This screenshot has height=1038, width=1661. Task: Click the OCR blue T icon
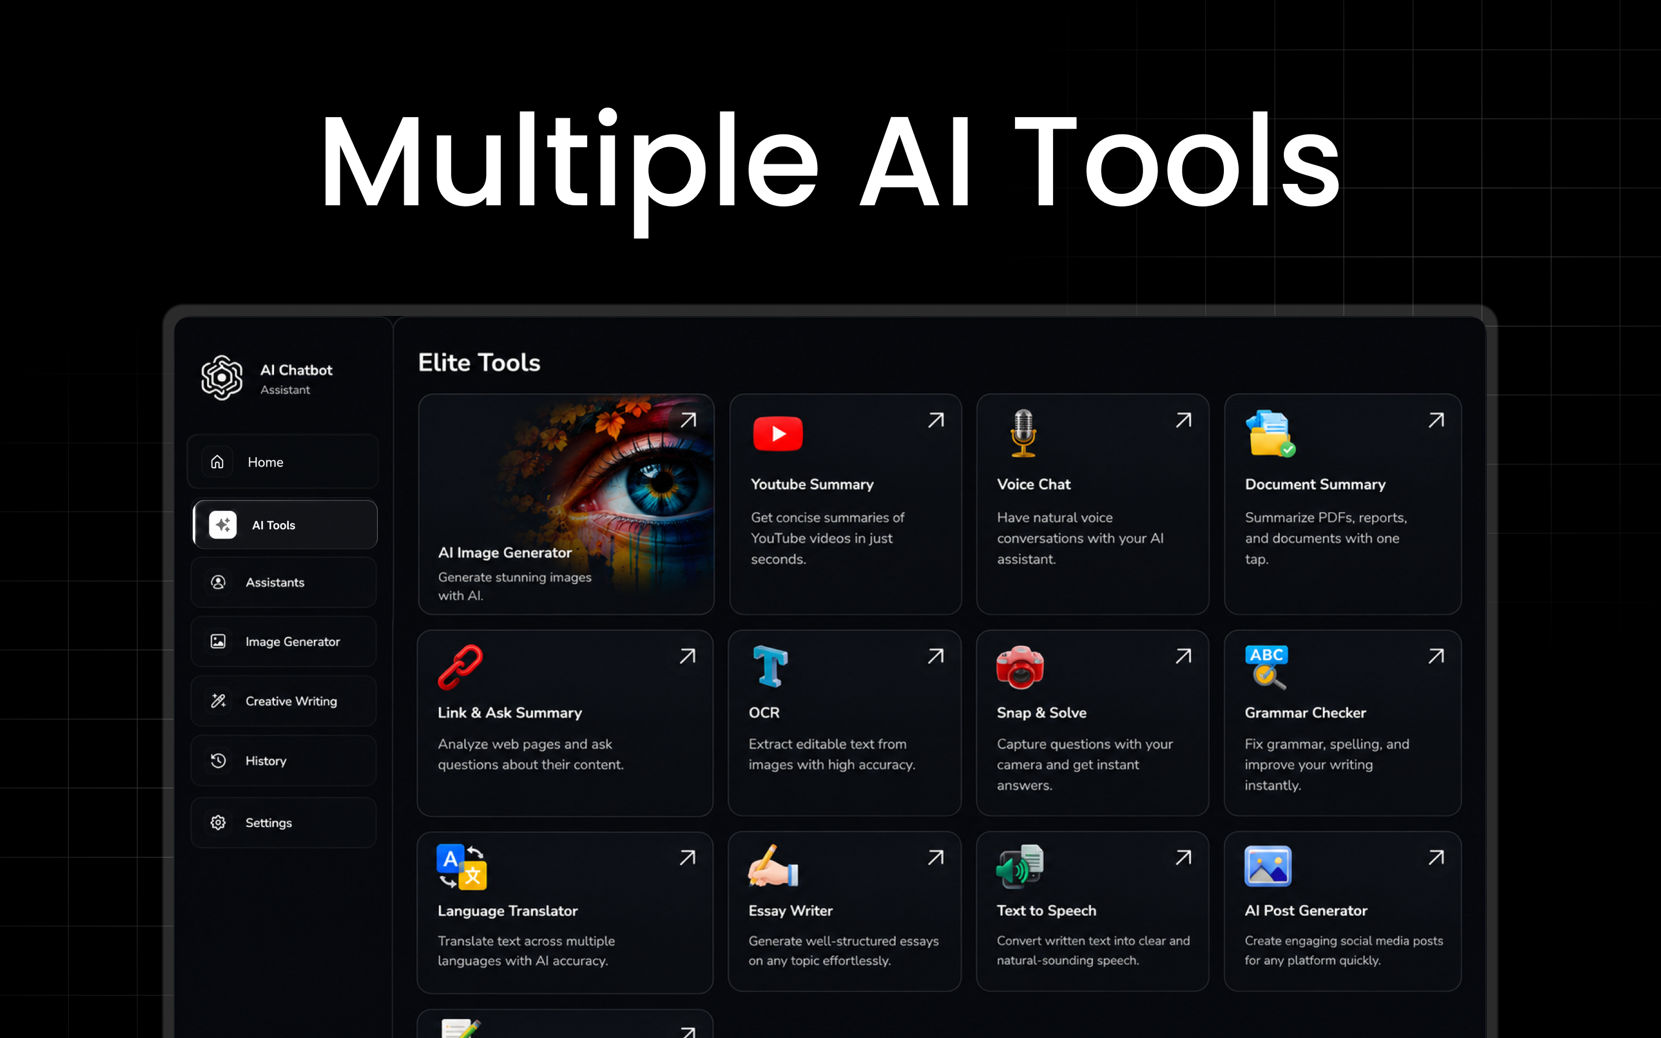tap(770, 666)
